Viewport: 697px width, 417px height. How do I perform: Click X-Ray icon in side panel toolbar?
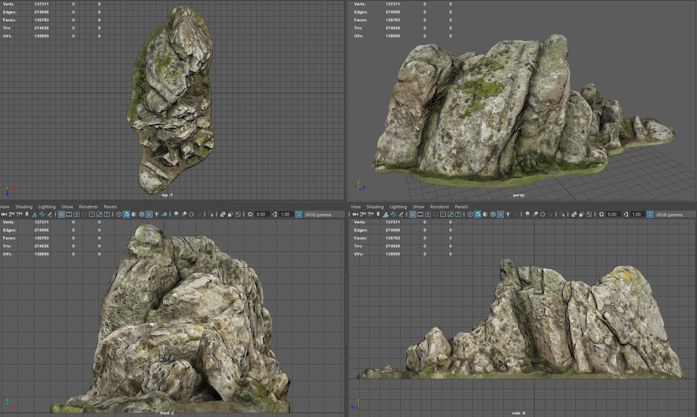coord(574,214)
